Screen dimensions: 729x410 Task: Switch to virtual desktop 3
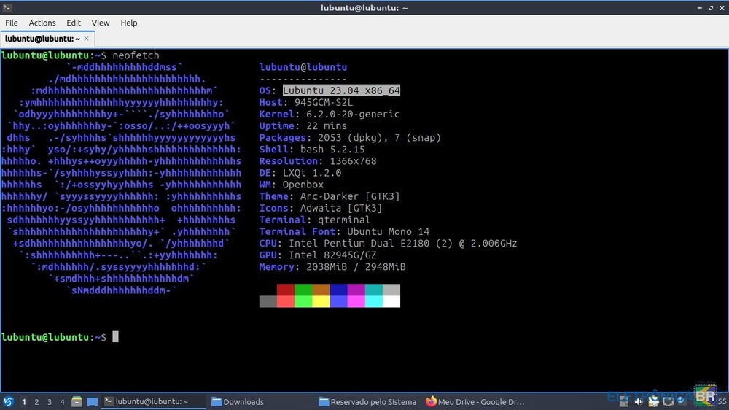(50, 401)
